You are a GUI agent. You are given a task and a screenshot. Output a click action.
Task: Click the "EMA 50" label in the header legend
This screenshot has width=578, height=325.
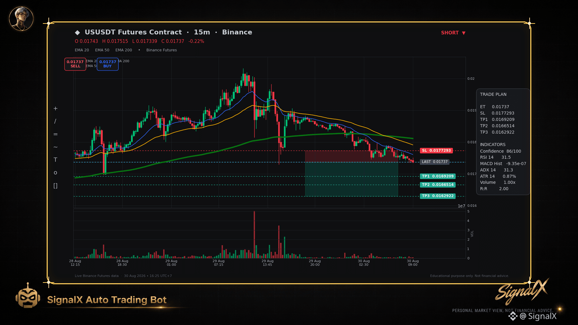coord(102,50)
